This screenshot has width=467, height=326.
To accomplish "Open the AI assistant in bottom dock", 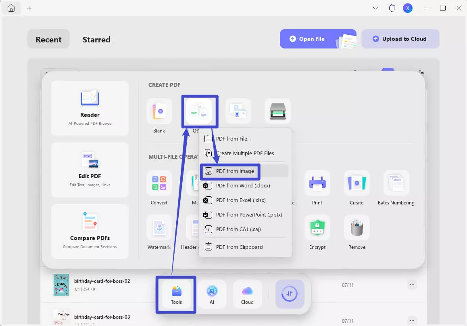I will 212,294.
